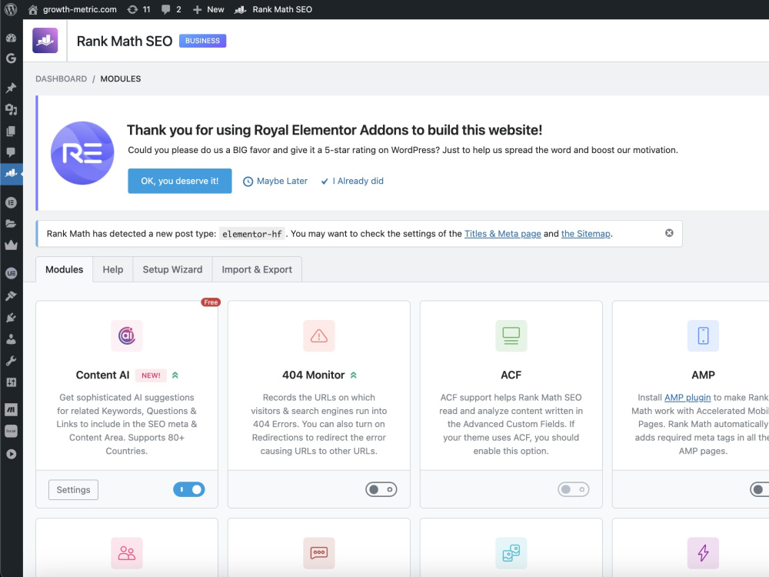
Task: Follow the AMP plugin link
Action: [687, 398]
